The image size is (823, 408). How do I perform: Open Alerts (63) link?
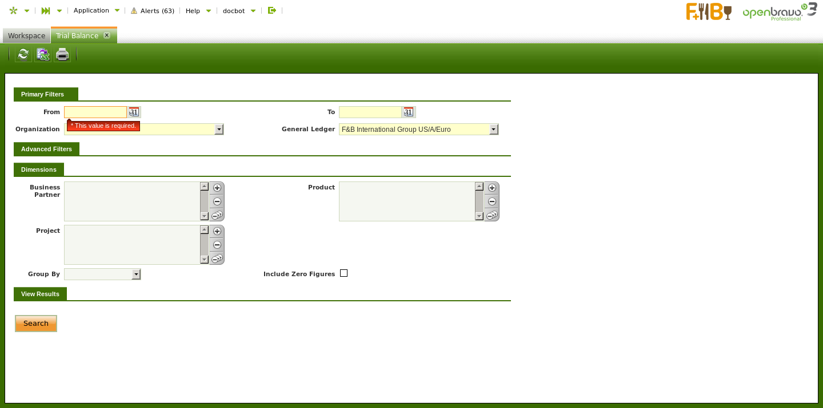(x=153, y=11)
